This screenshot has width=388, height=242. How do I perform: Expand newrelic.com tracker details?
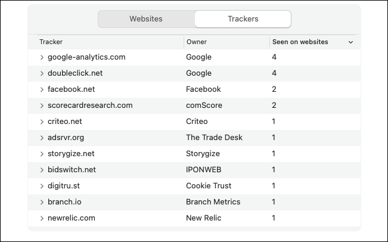tap(42, 218)
